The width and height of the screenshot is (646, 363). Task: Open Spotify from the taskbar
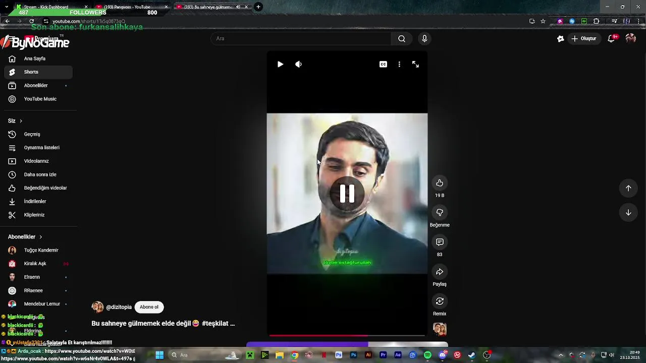427,355
